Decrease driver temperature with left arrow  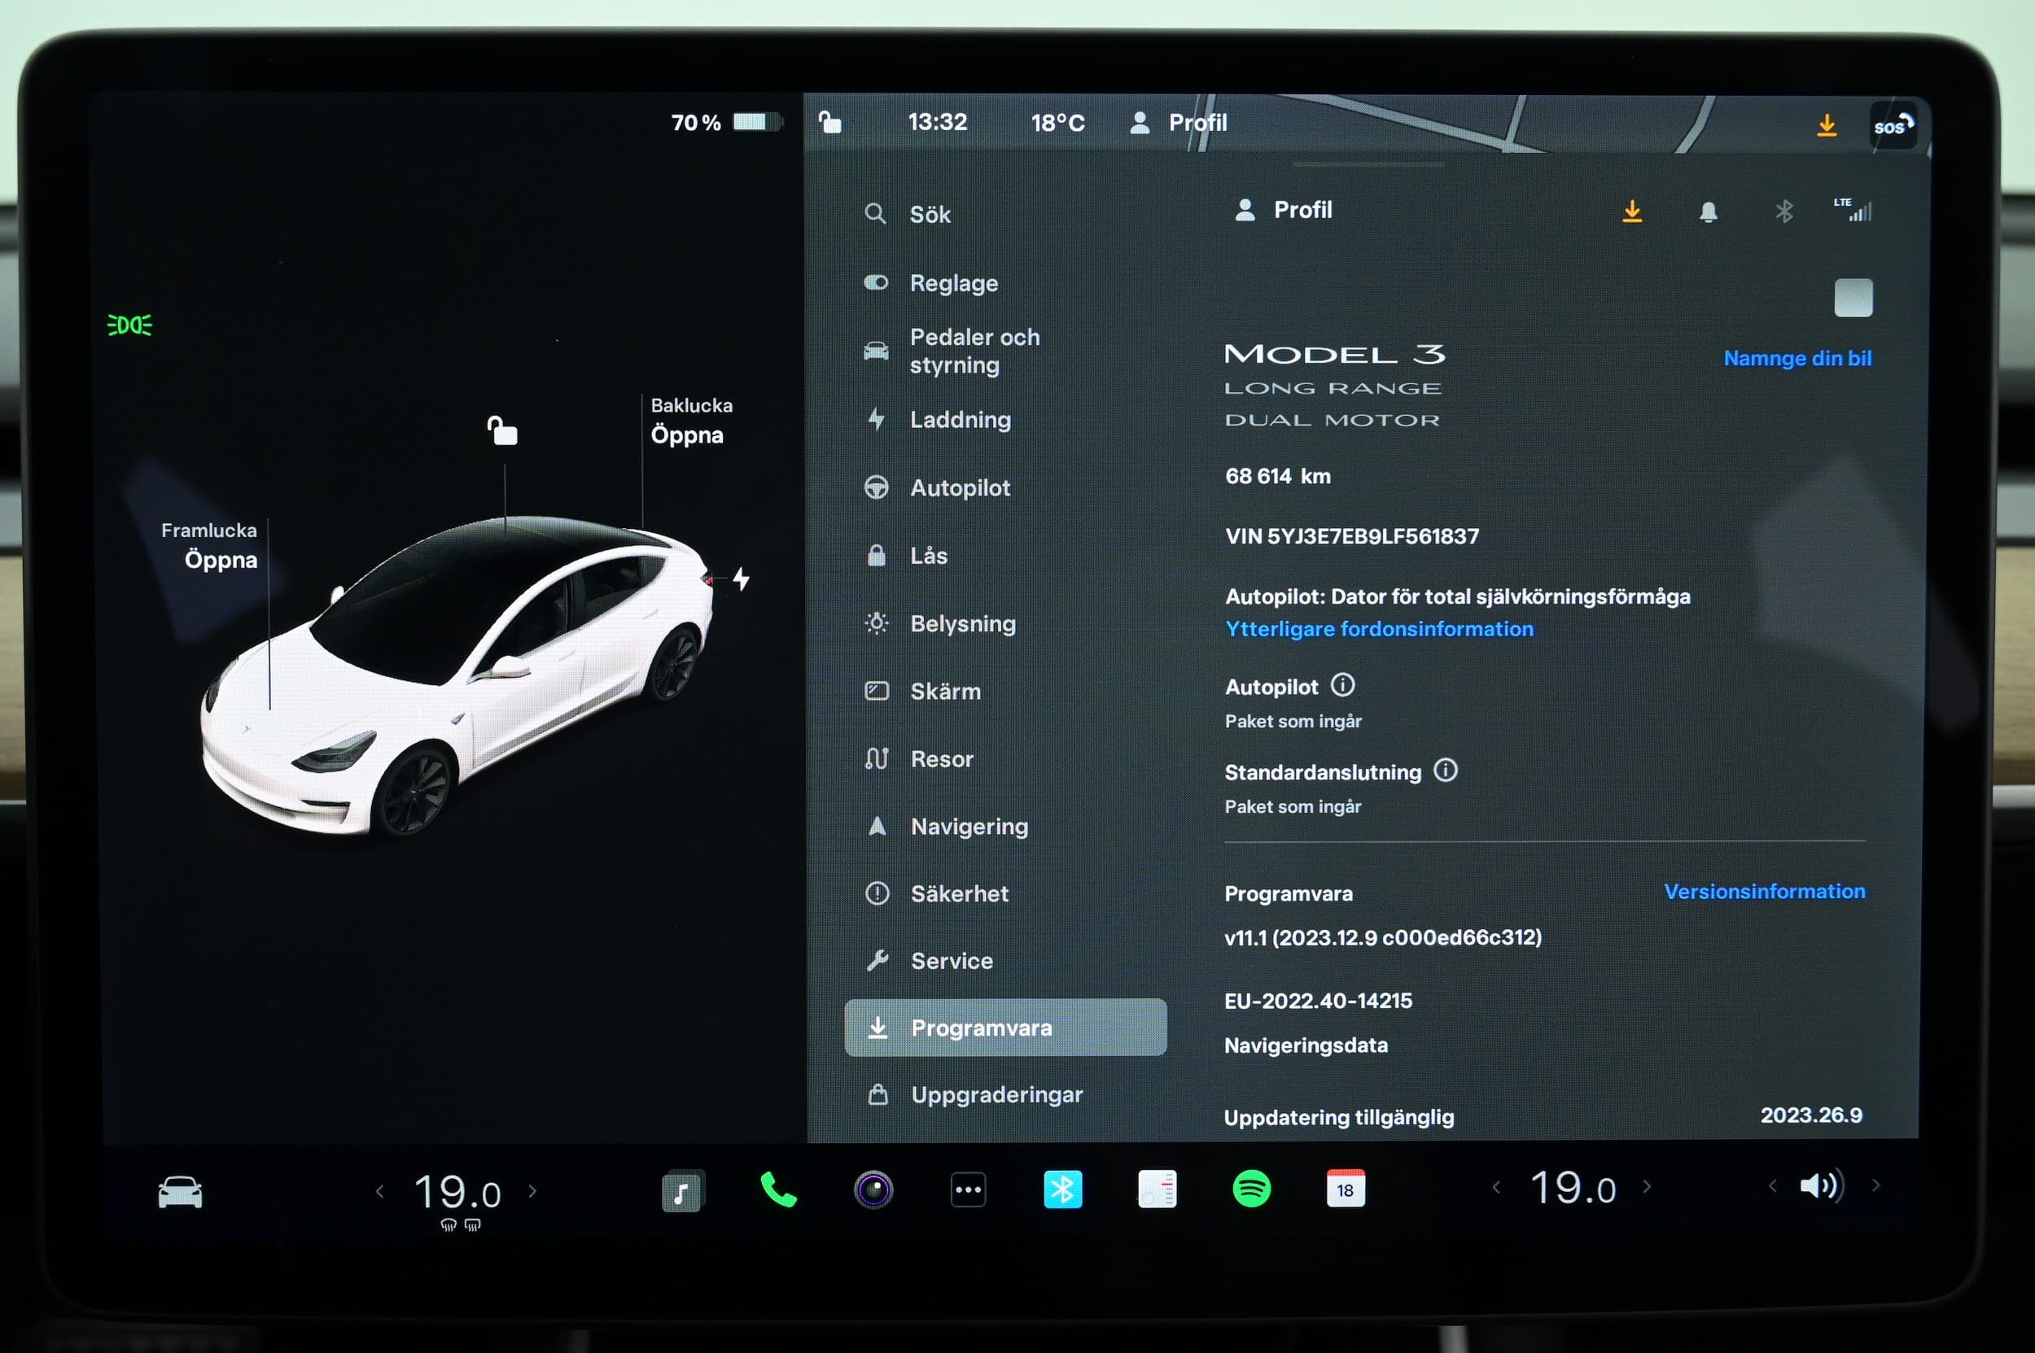click(380, 1192)
